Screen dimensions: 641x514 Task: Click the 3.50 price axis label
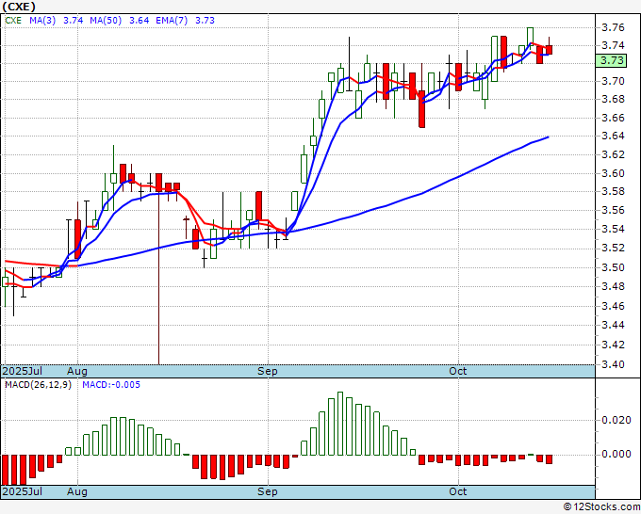click(x=613, y=267)
